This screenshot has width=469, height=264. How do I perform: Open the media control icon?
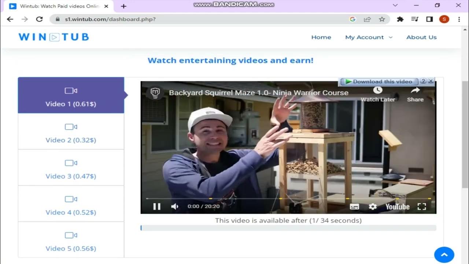point(415,19)
